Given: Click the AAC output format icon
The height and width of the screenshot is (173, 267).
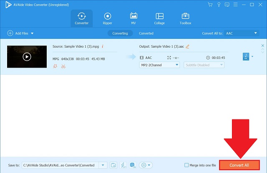Looking at the screenshot, I should coord(246,56).
